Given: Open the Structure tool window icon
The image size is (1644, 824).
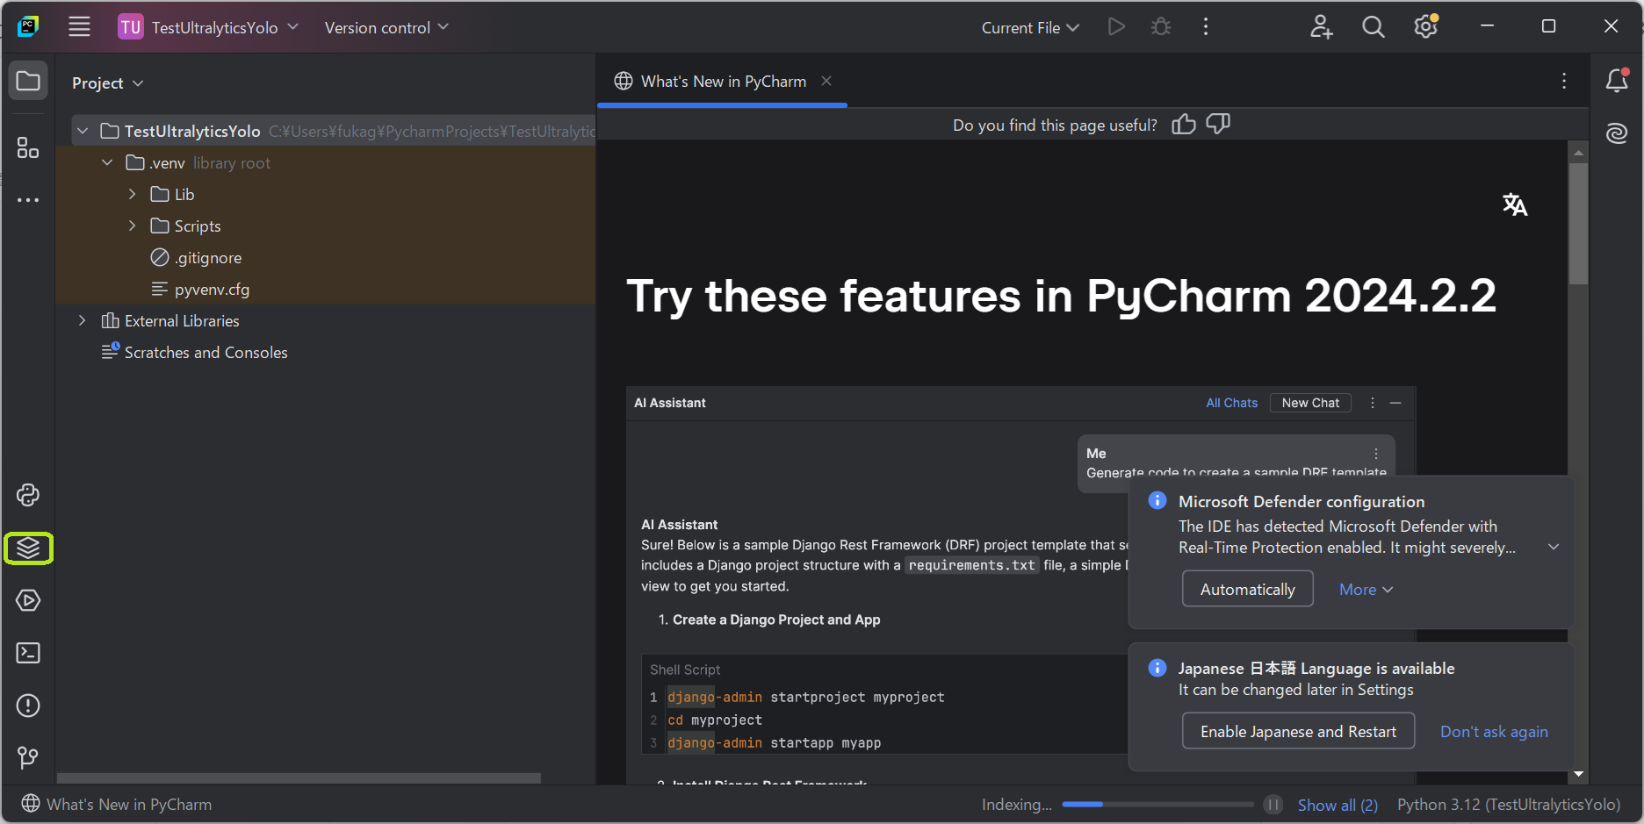Looking at the screenshot, I should click(28, 147).
